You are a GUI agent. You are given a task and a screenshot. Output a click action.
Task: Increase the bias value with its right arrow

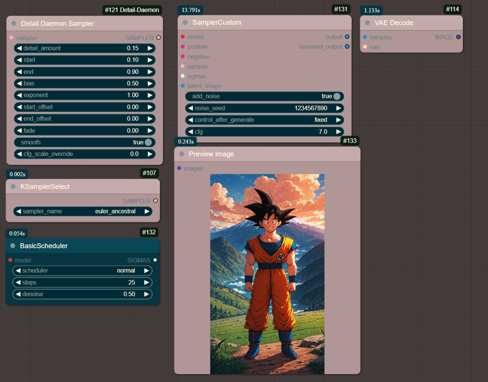(150, 84)
